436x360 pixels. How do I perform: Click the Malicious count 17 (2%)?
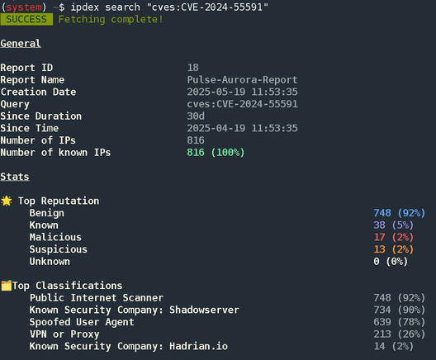click(x=393, y=237)
